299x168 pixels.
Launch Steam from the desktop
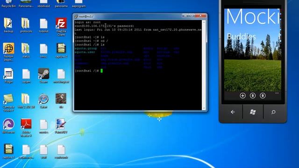coord(43,76)
